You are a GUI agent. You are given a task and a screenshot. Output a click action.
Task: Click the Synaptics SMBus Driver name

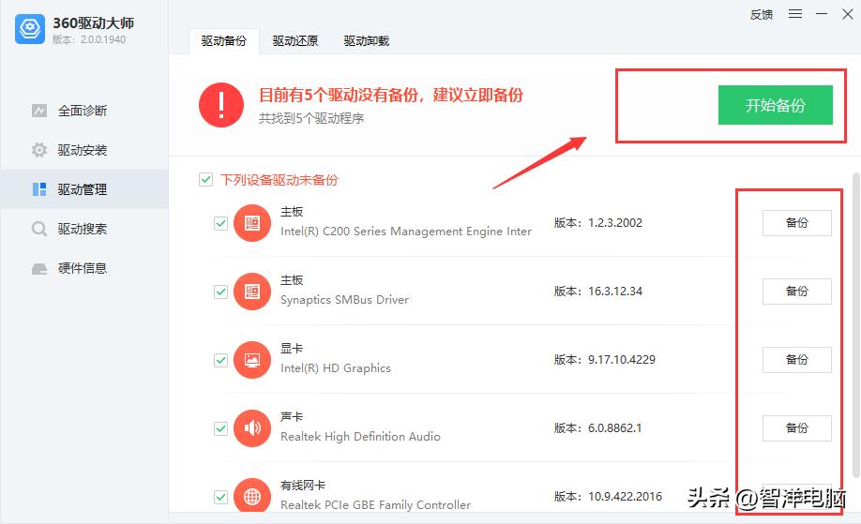tap(345, 300)
